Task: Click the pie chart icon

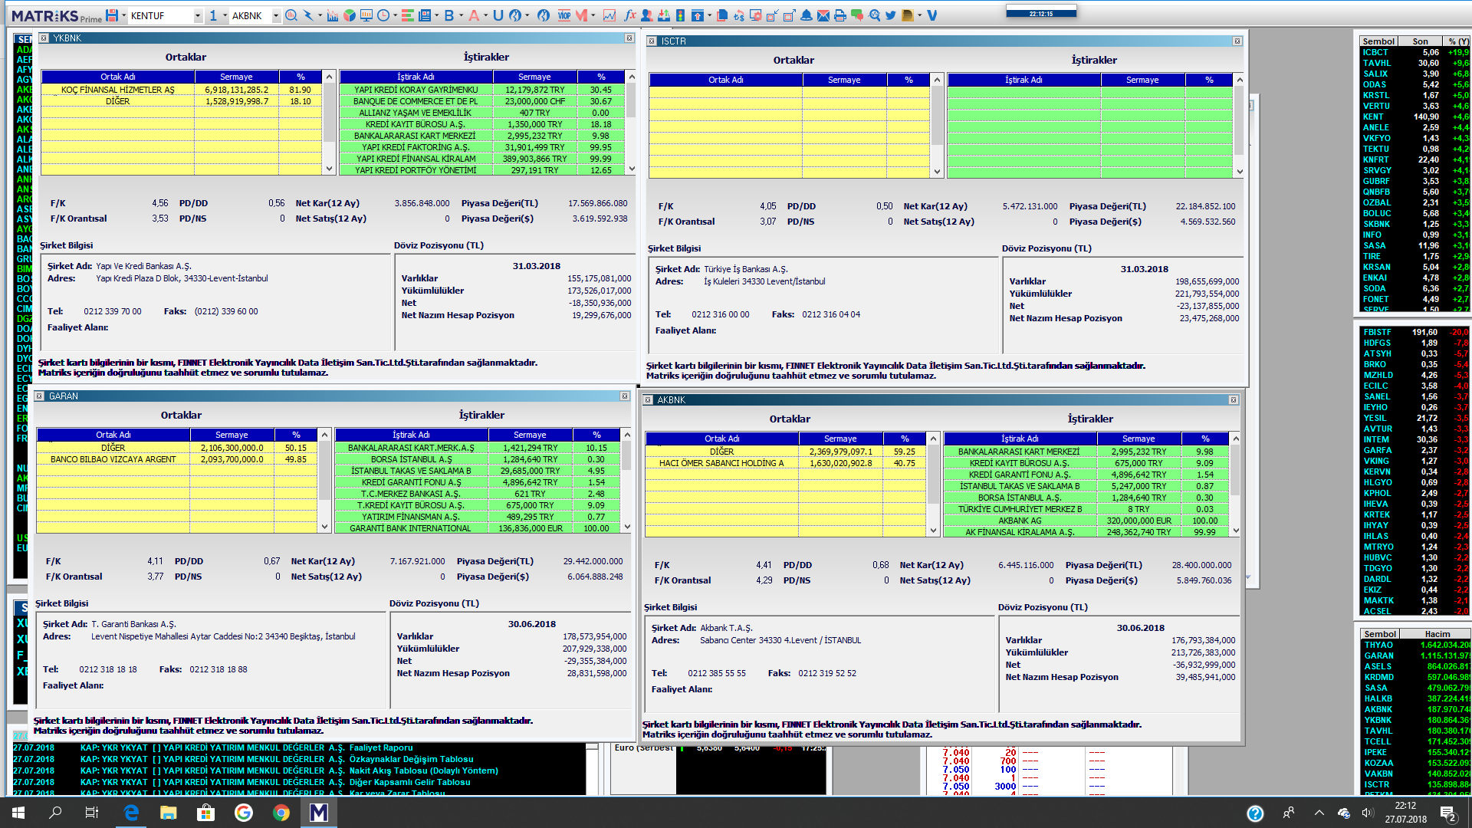Action: [x=350, y=15]
